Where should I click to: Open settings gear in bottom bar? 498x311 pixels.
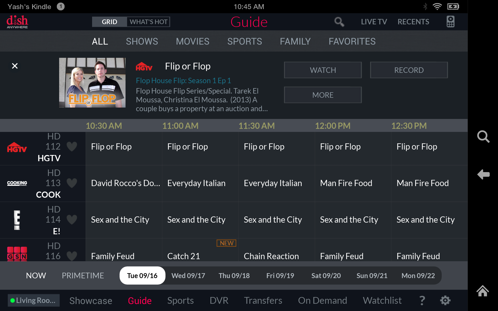(x=445, y=301)
